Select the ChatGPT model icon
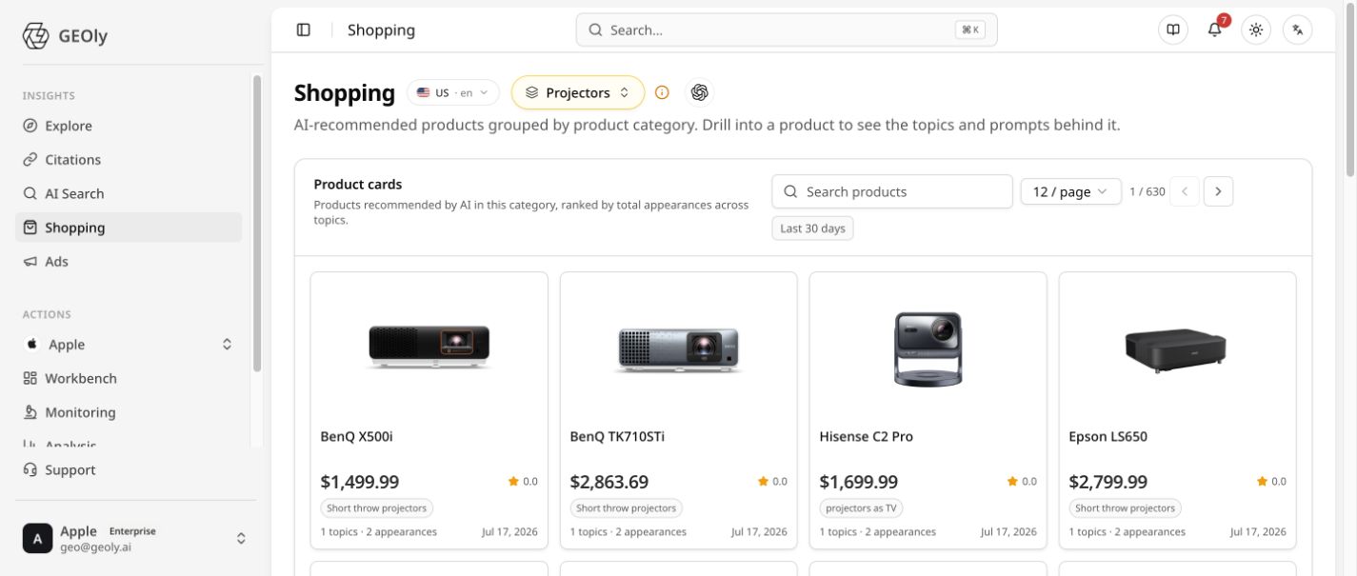This screenshot has width=1357, height=576. [700, 92]
